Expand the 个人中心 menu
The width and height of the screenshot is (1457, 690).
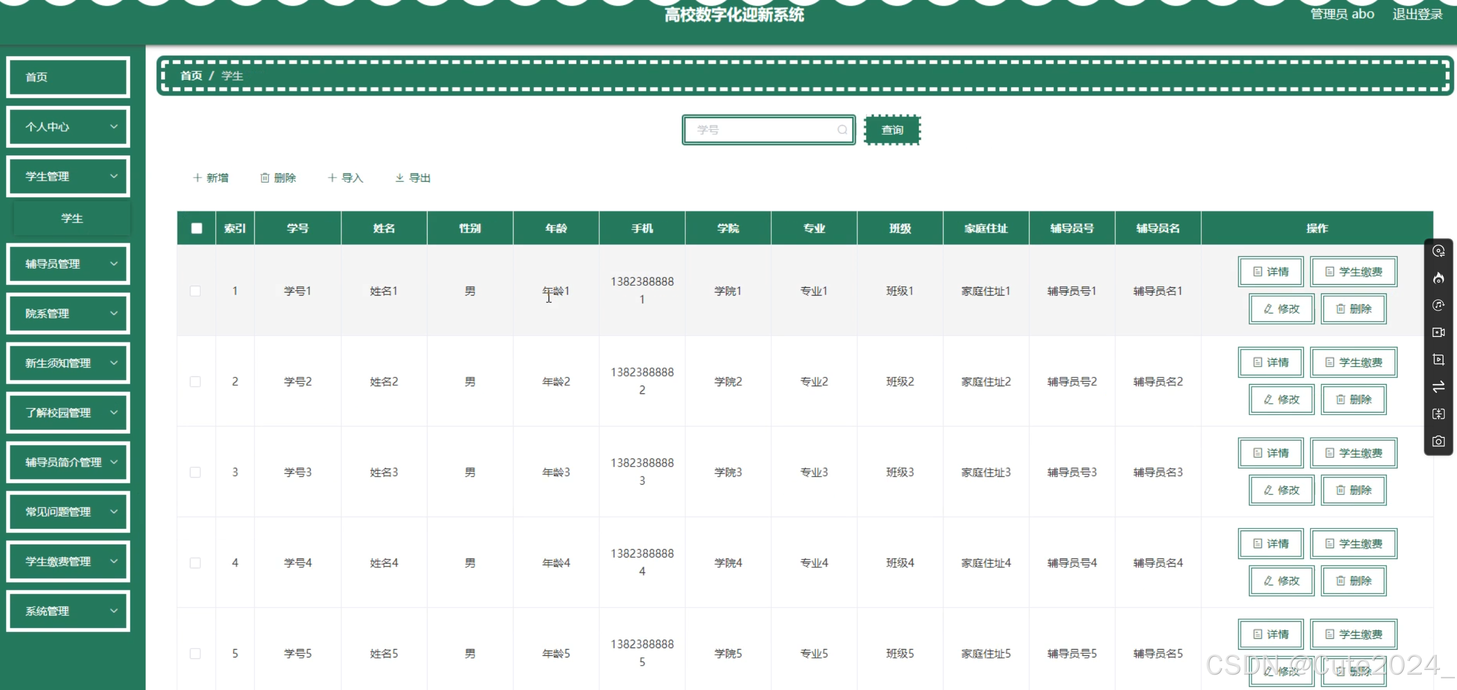(68, 126)
